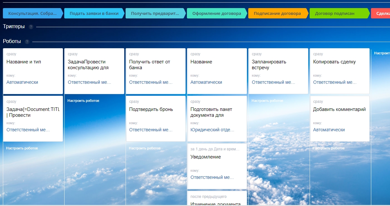Click the help icon next to Триггеры
This screenshot has width=390, height=206.
click(31, 27)
